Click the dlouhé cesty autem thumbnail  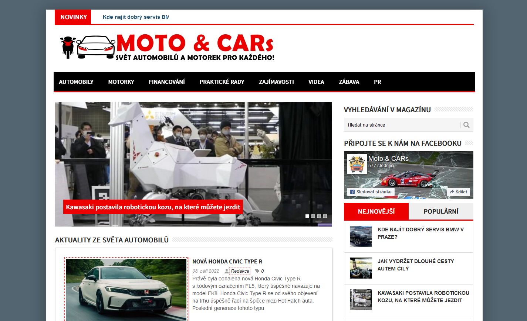[x=361, y=268]
